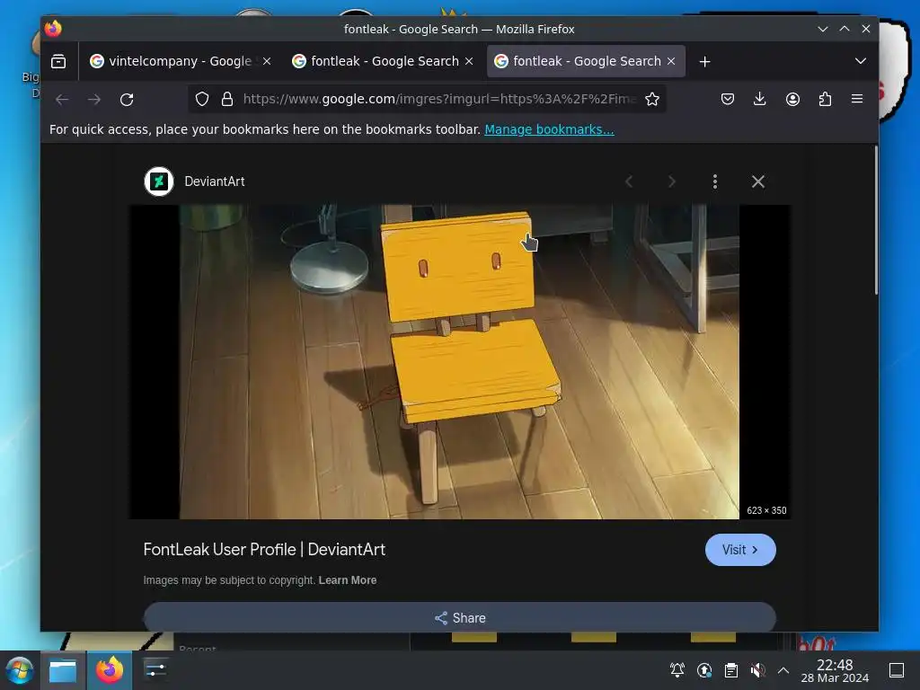Open the updates tray icon

[x=704, y=670]
